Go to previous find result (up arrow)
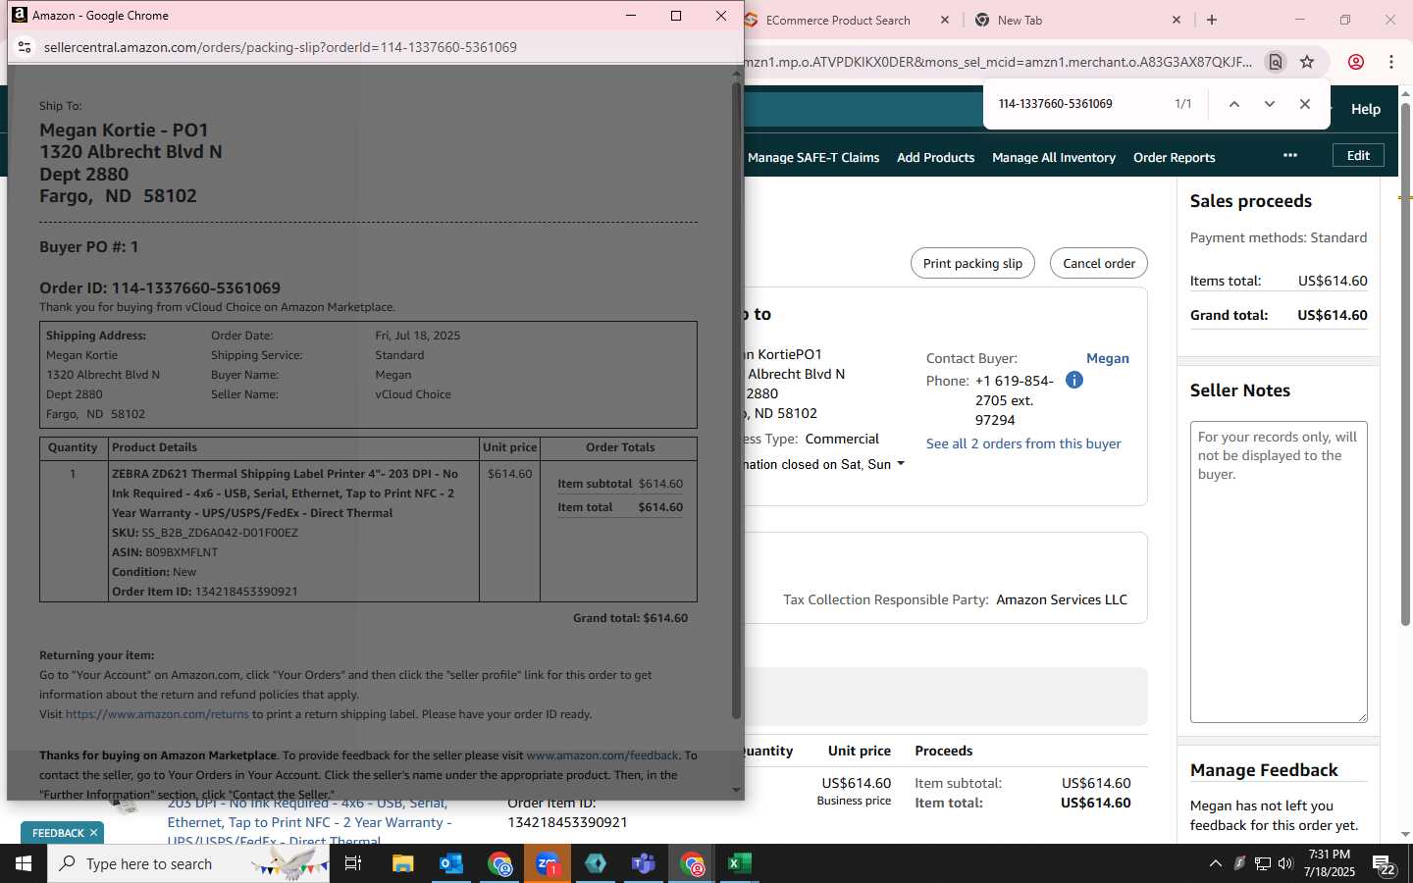The height and width of the screenshot is (883, 1413). pyautogui.click(x=1234, y=104)
